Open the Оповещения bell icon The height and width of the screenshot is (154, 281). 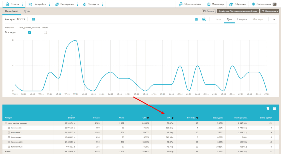tap(253, 4)
